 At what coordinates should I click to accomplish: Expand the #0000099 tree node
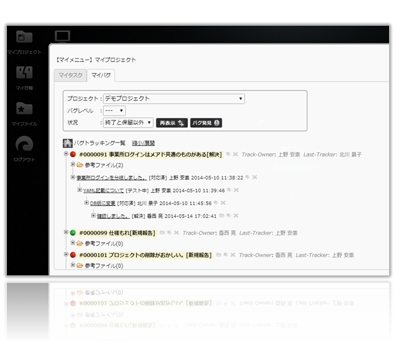[66, 232]
